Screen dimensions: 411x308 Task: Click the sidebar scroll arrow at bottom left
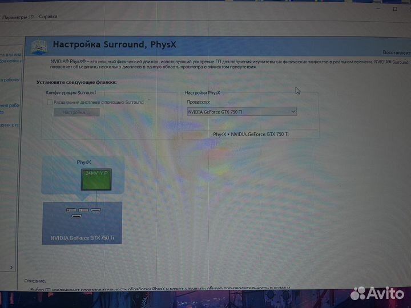11,266
